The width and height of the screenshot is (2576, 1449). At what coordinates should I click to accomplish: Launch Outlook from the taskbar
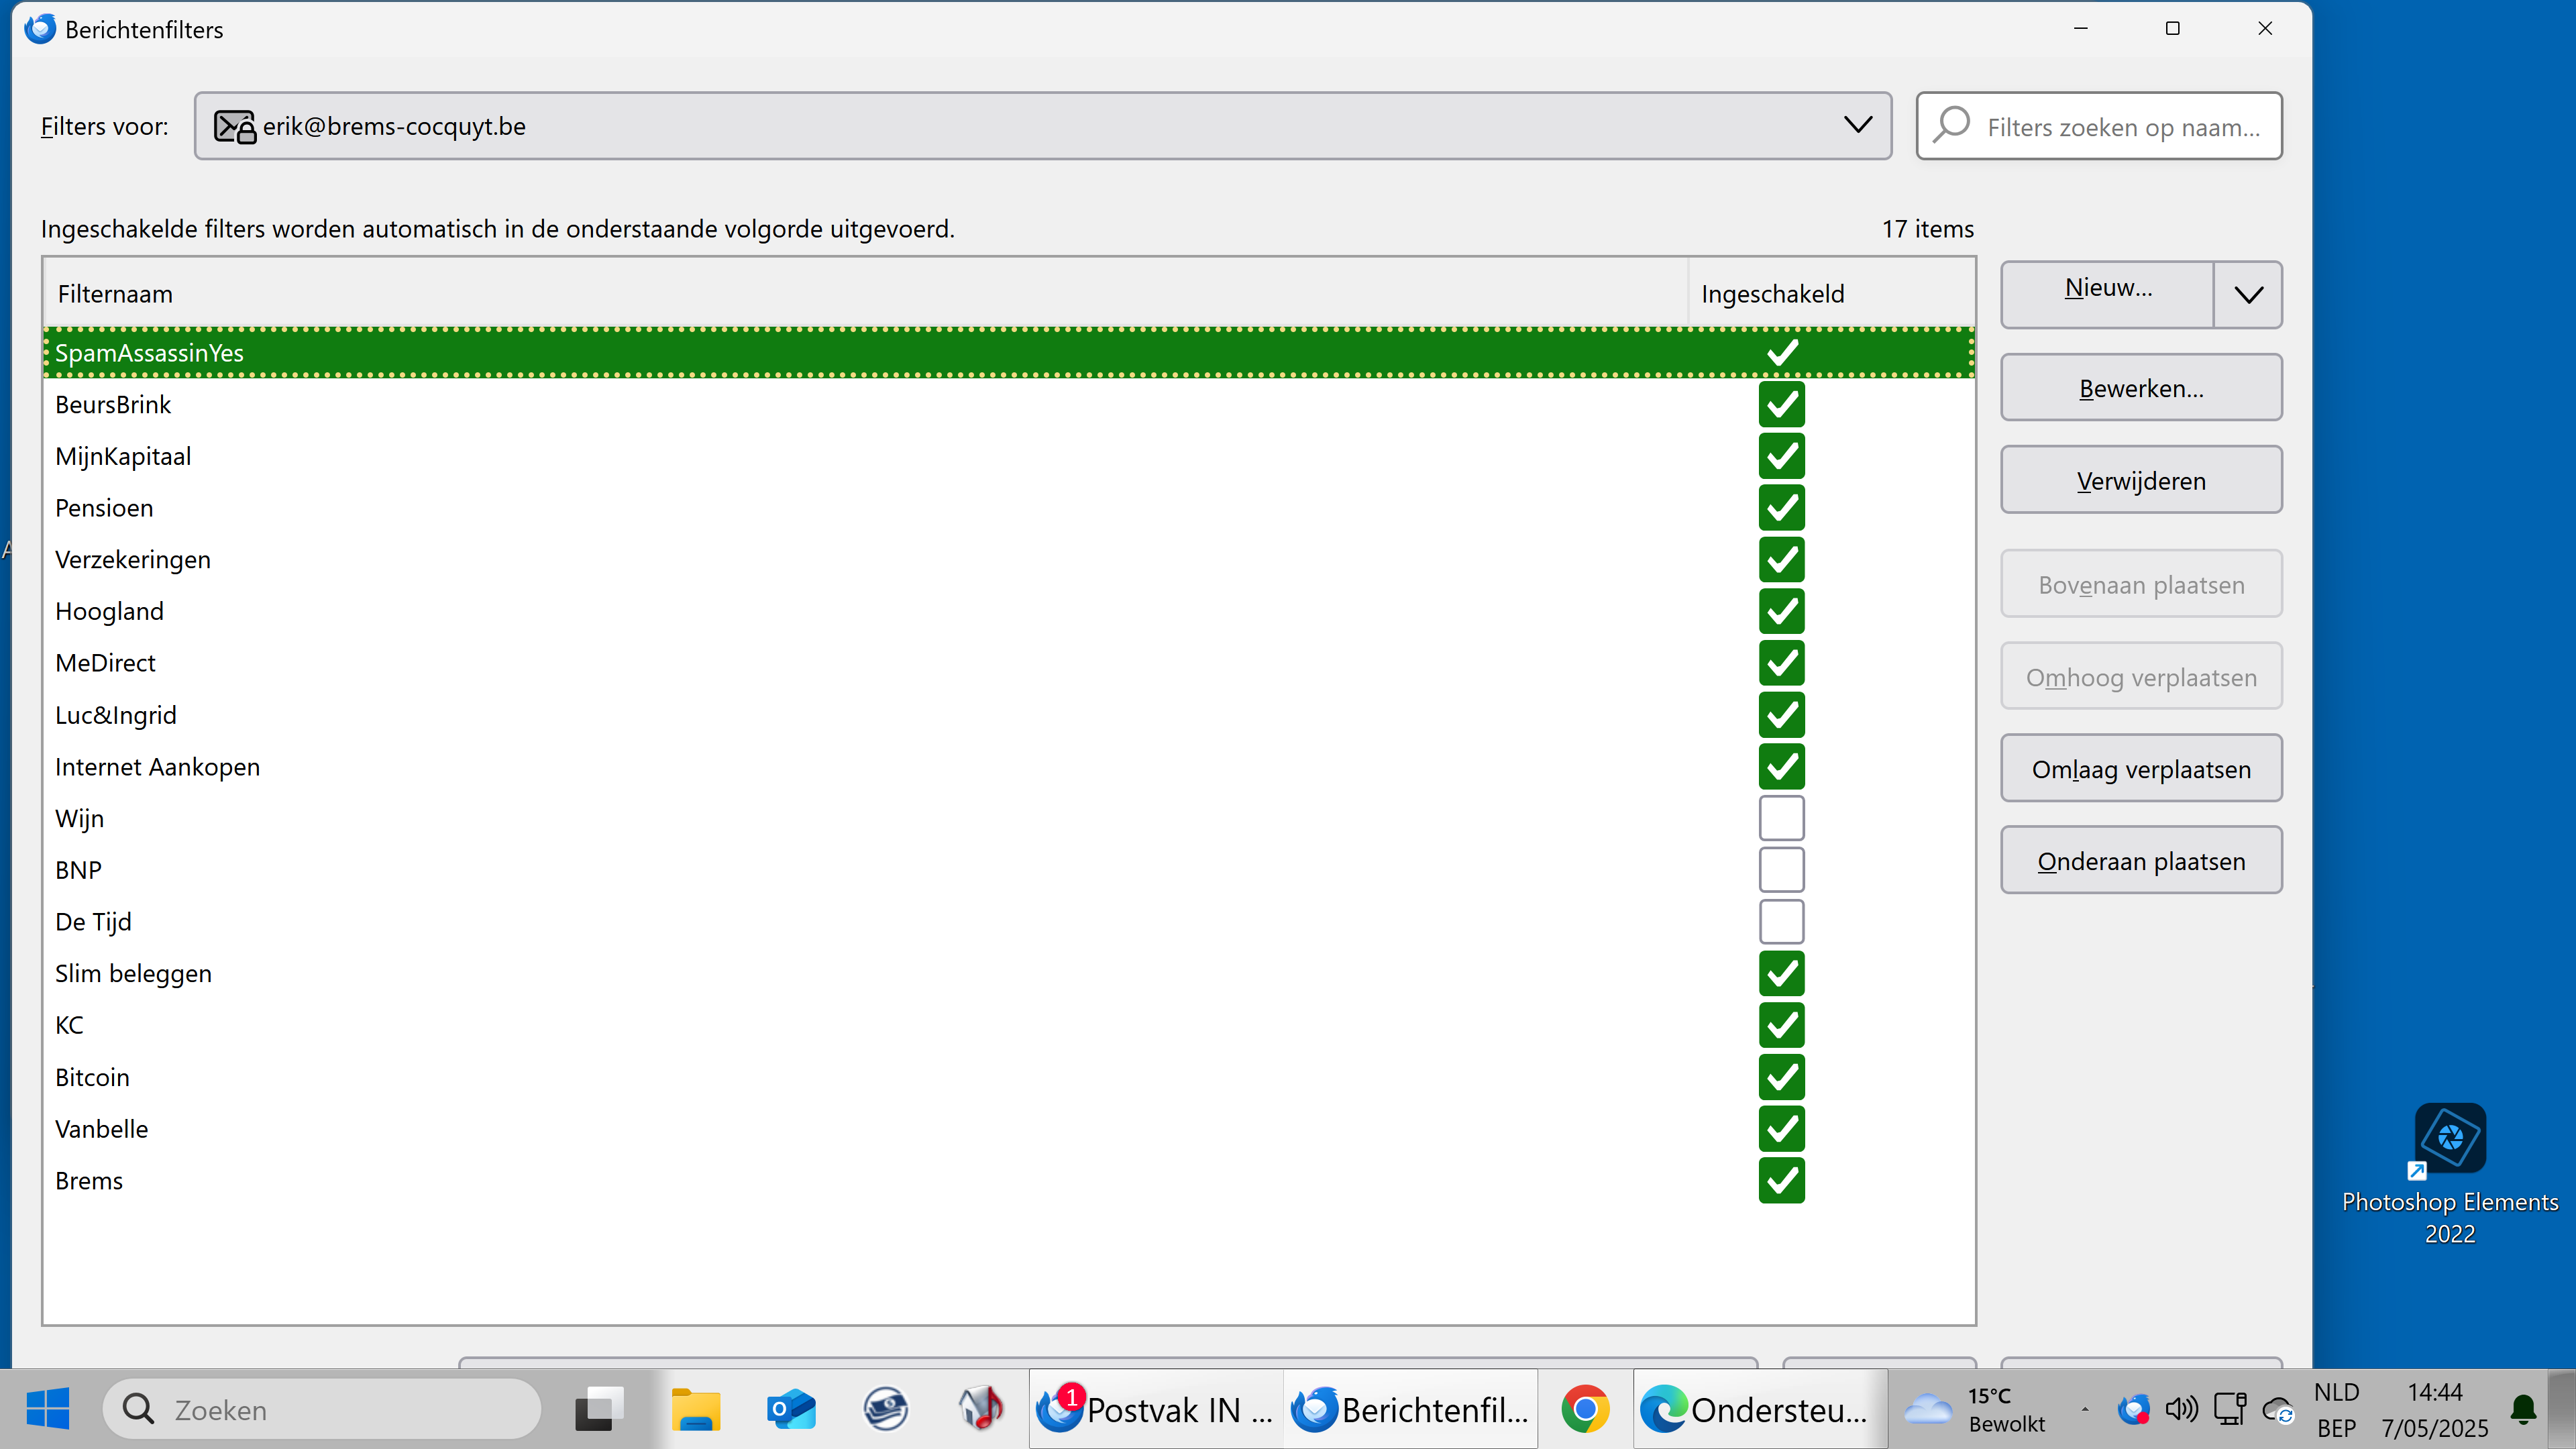click(790, 1409)
